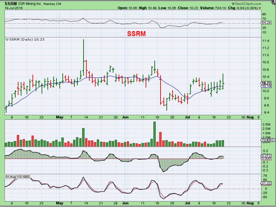Image resolution: width=276 pixels, height=207 pixels.
Task: Select the date '19-Jul-2018'
Action: [x=14, y=8]
